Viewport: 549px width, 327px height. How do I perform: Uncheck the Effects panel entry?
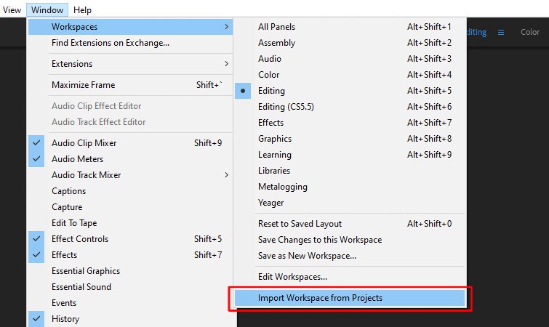coord(130,255)
